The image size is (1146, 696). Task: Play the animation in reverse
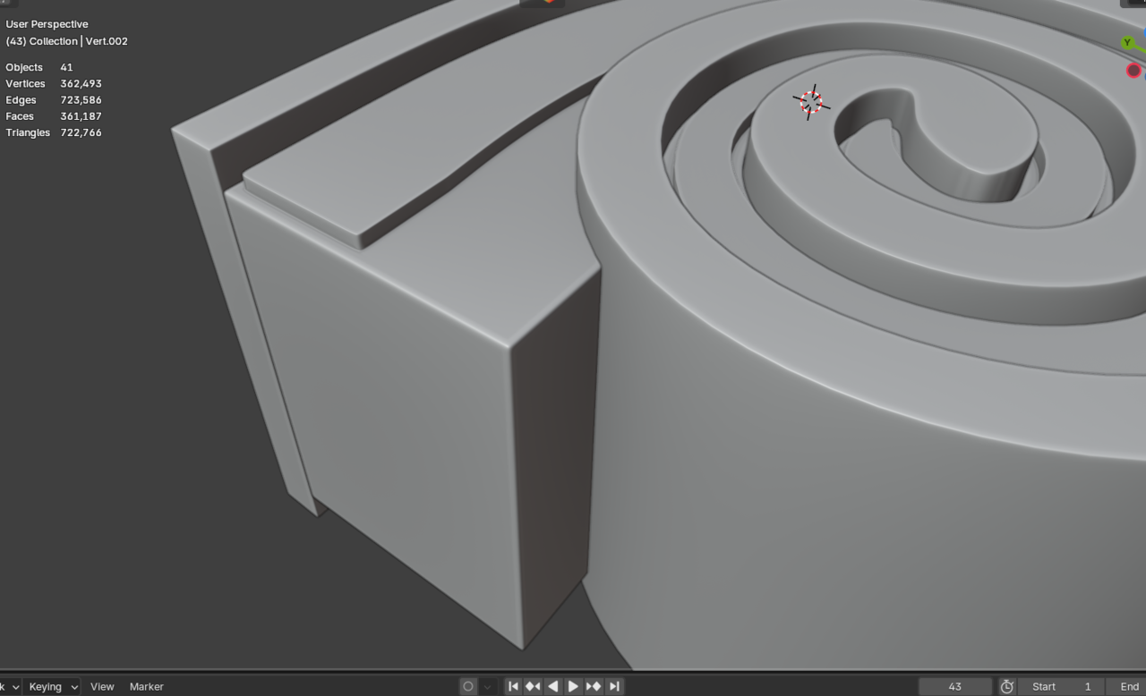click(x=553, y=686)
